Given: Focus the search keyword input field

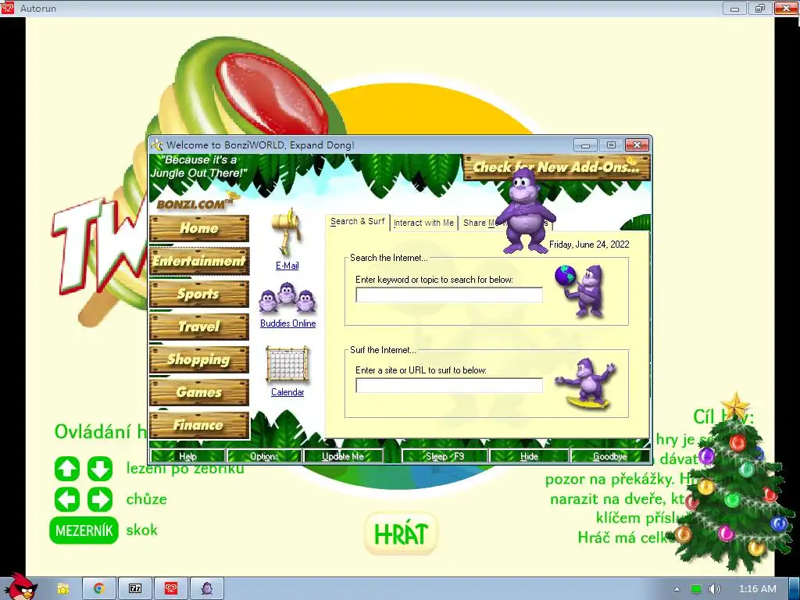Looking at the screenshot, I should (449, 295).
